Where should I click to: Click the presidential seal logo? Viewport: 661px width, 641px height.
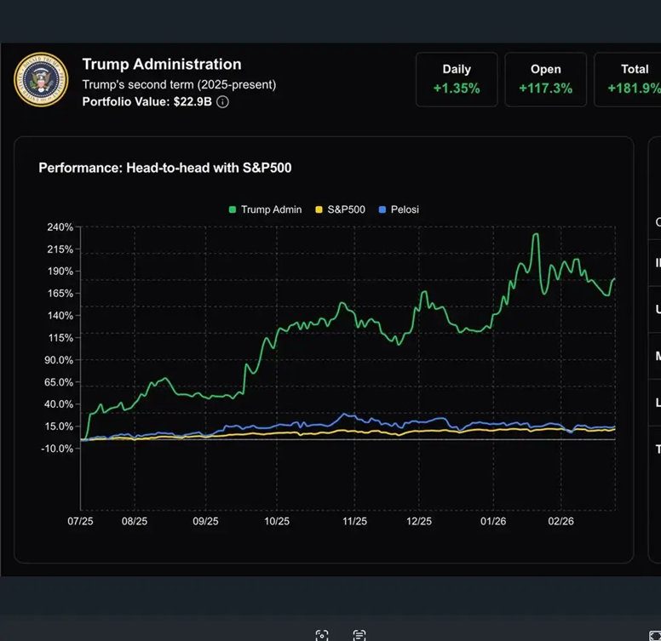(41, 80)
